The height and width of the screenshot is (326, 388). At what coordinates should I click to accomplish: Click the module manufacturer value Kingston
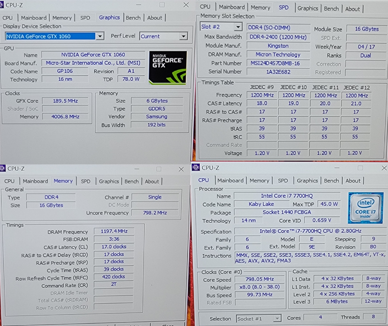tap(278, 46)
